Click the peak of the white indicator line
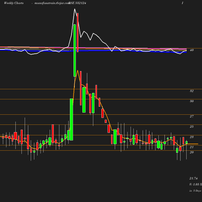The width and height of the screenshot is (202, 202). click(x=75, y=9)
